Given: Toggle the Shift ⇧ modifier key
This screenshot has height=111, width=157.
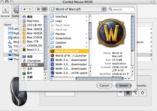Looking at the screenshot, I should coord(142,93).
